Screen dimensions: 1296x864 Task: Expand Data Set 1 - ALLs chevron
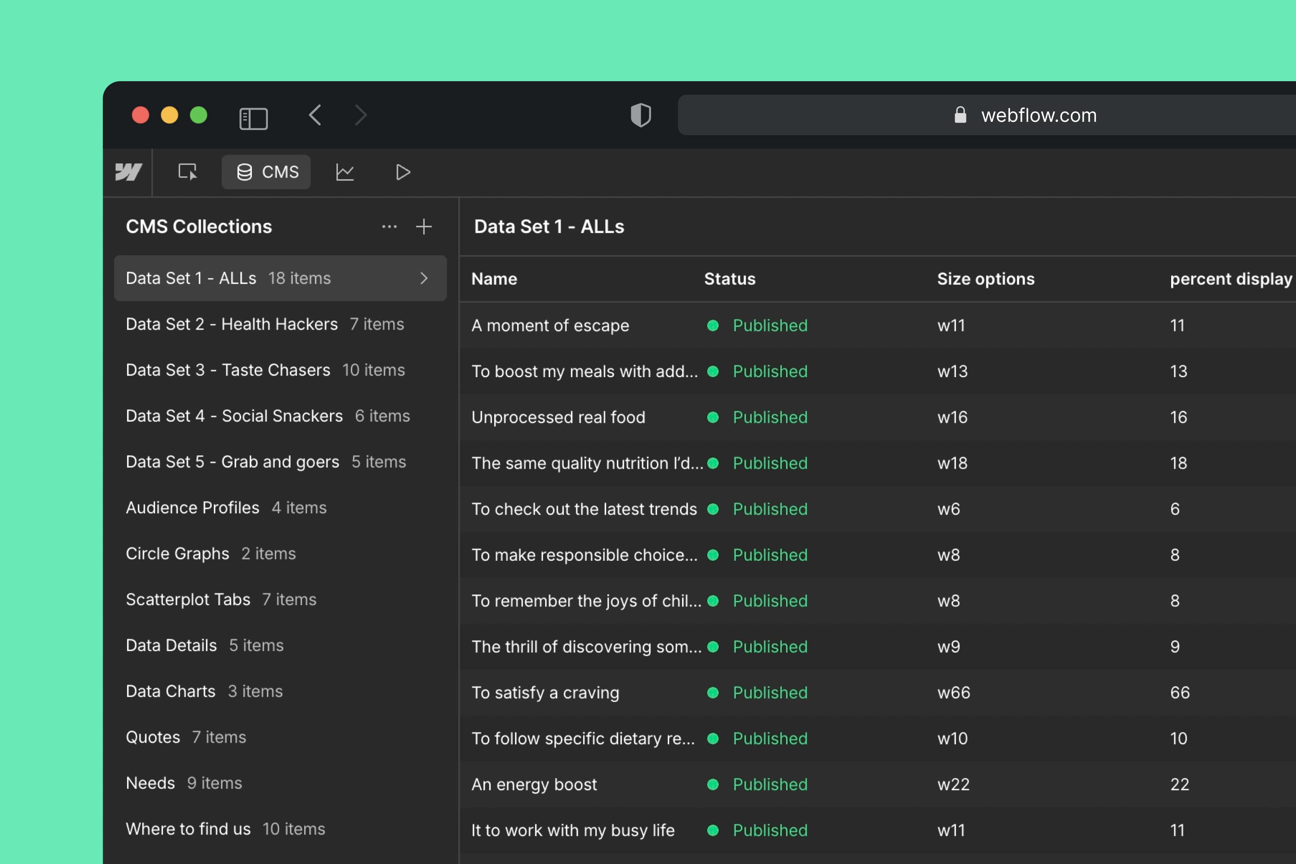point(423,278)
